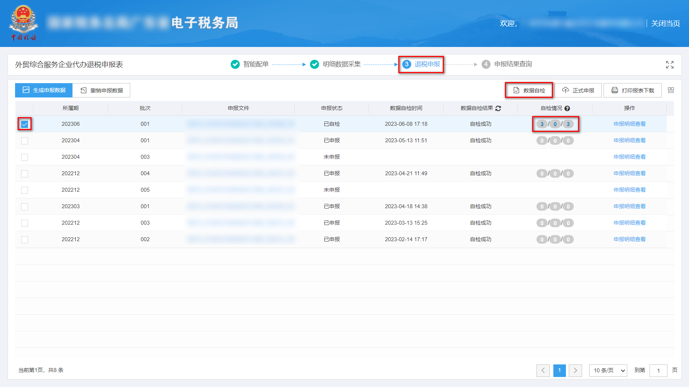The width and height of the screenshot is (689, 387).
Task: Open 申报明细查看 for 202303 row
Action: (629, 206)
